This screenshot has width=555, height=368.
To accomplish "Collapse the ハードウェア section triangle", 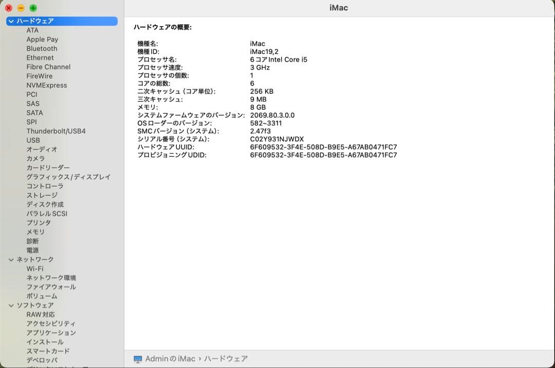I will click(10, 21).
